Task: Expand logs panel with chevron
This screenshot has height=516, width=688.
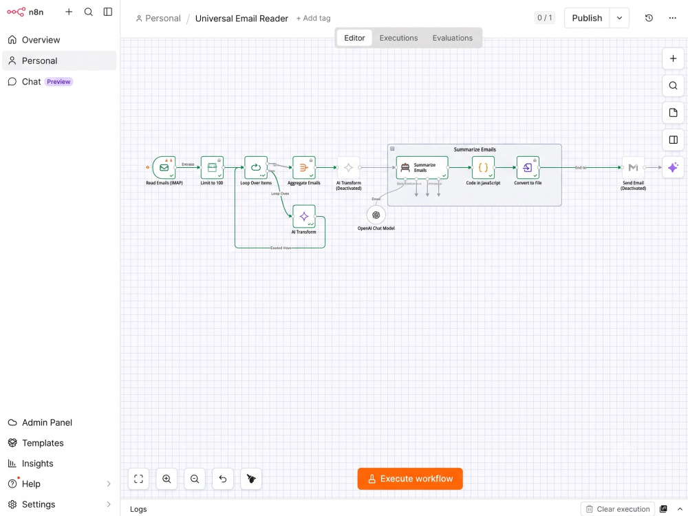Action: tap(680, 509)
